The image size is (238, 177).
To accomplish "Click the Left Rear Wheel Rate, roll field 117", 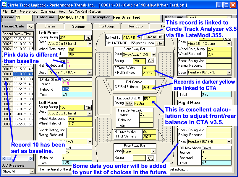I will coord(80,124).
